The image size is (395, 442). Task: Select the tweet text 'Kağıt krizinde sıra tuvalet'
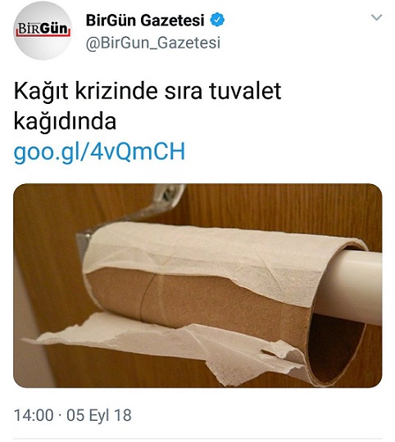coord(148,91)
